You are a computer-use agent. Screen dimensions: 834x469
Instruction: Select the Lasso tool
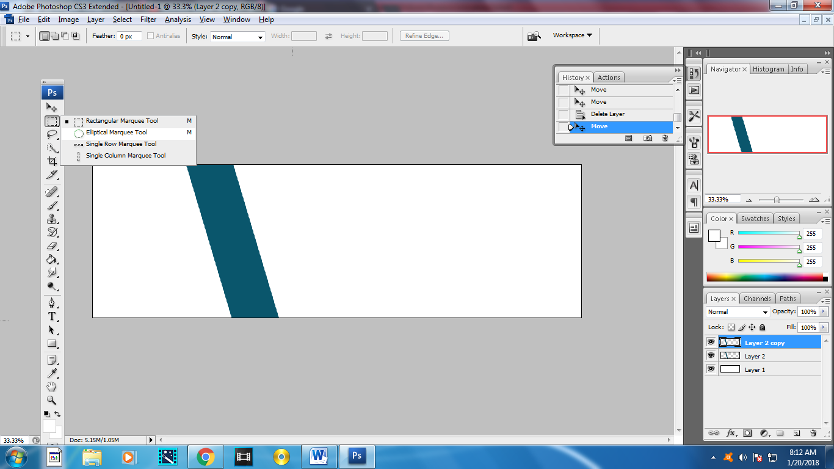(52, 134)
